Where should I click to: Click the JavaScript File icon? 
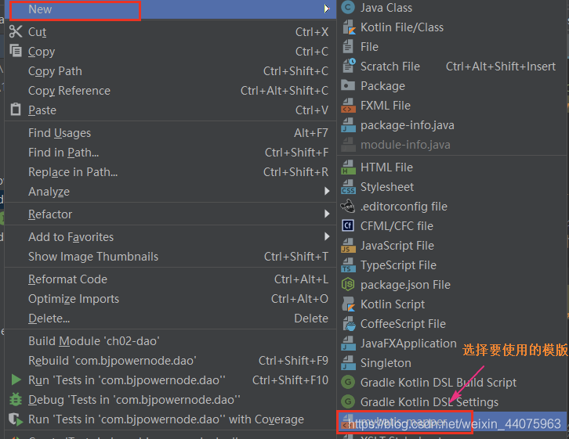coord(348,246)
